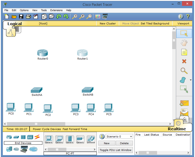Select Connections lightning bolt category
This screenshot has width=195, height=157.
[37, 137]
